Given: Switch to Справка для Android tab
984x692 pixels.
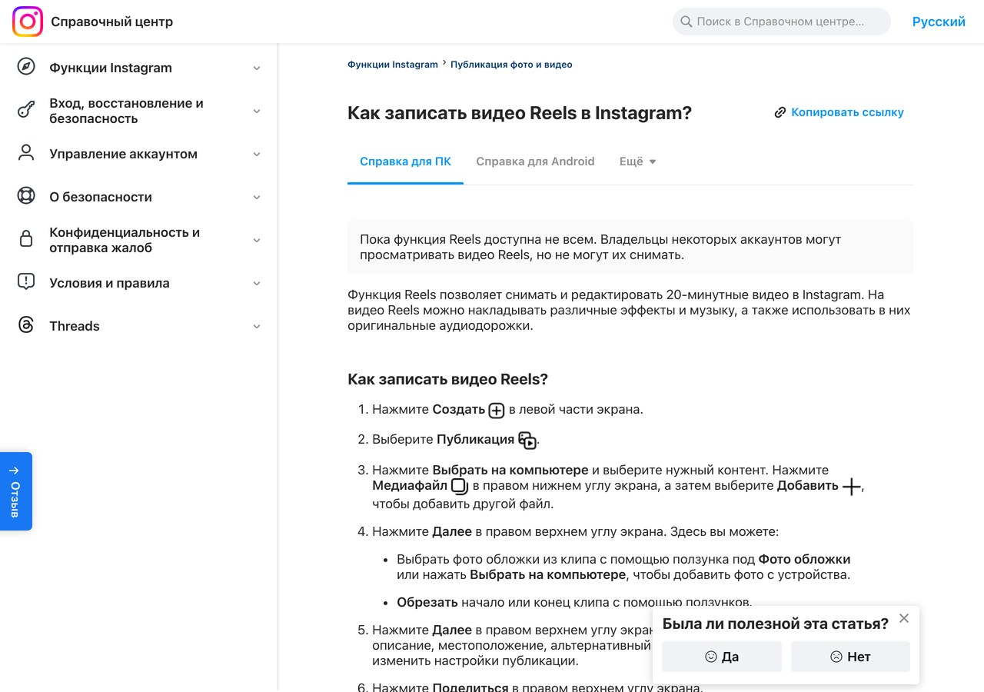Looking at the screenshot, I should pyautogui.click(x=535, y=161).
